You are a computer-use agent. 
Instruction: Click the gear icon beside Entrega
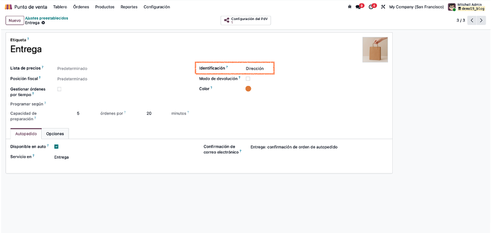coord(43,23)
